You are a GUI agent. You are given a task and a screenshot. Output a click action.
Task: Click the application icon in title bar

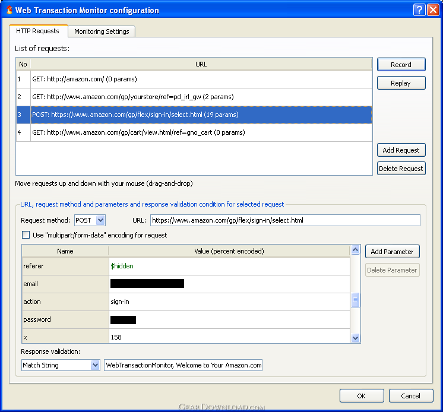(9, 10)
